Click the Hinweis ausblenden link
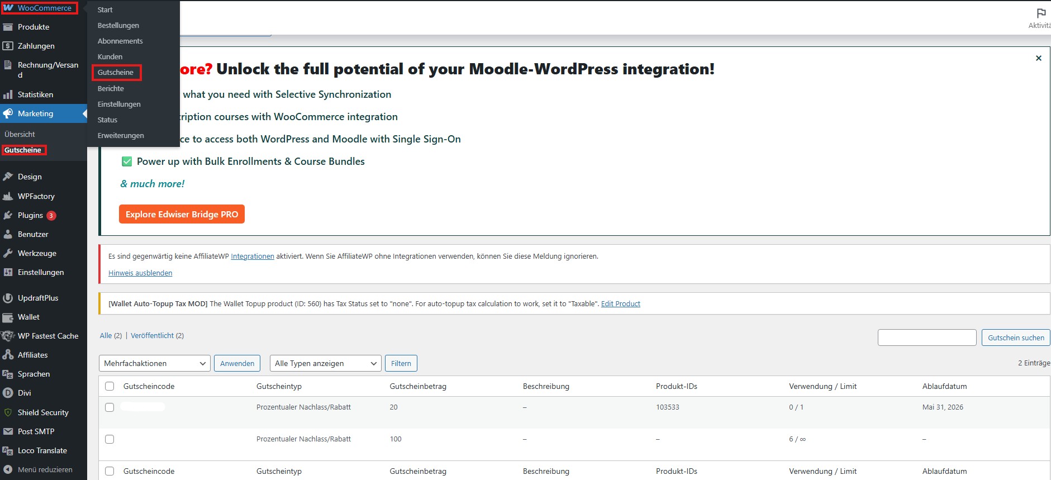1051x480 pixels. tap(140, 273)
